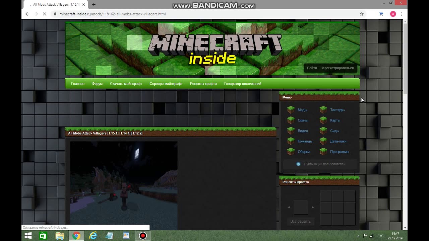
Task: Click the grass block icon beside Сборки
Action: click(291, 151)
